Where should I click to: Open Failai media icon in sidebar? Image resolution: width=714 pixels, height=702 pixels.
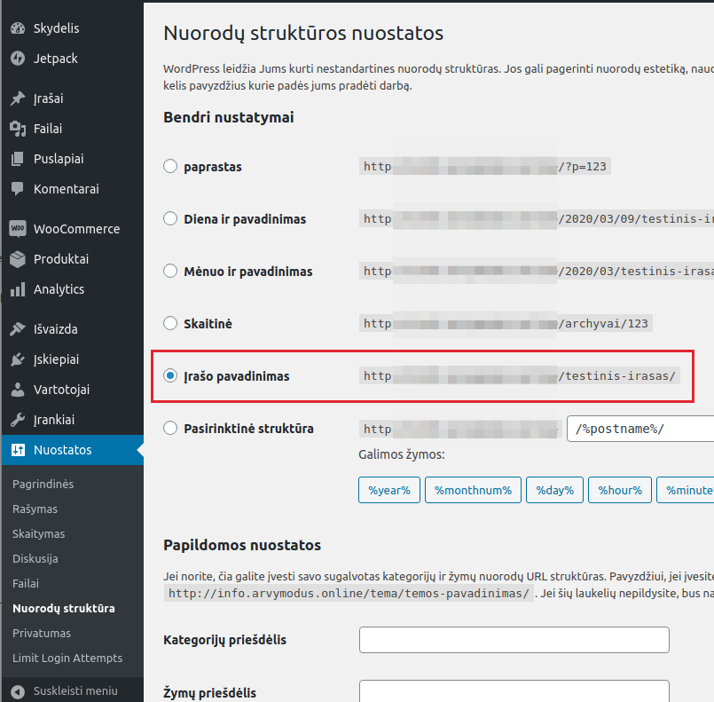[18, 129]
